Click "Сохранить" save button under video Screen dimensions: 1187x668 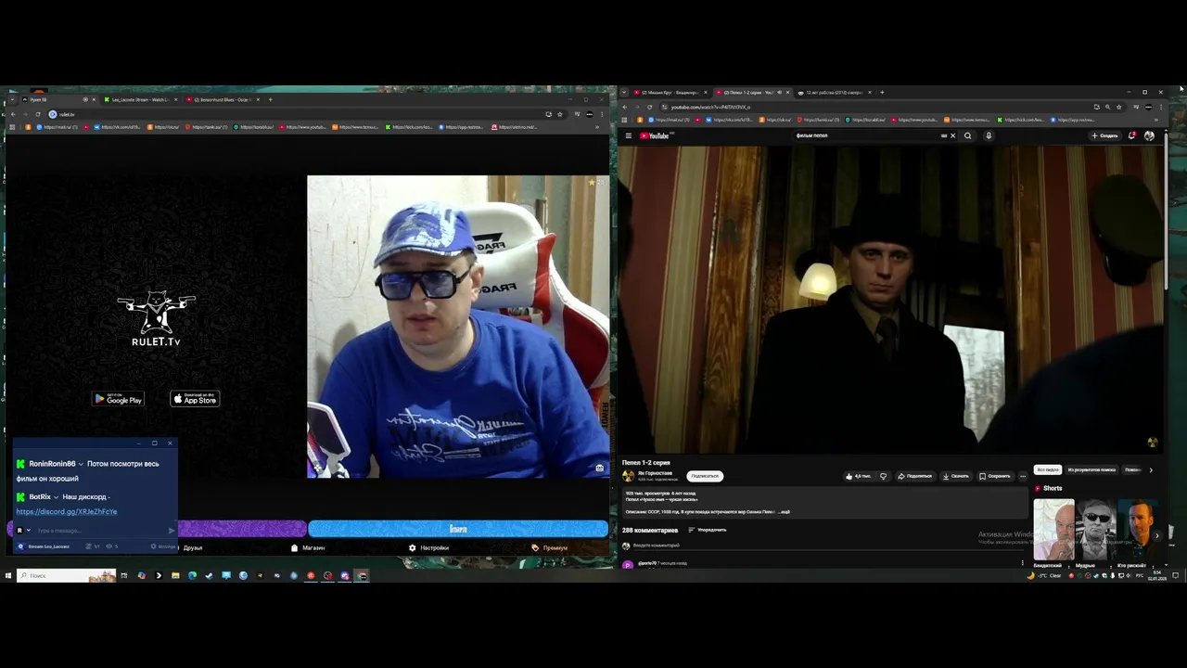994,476
